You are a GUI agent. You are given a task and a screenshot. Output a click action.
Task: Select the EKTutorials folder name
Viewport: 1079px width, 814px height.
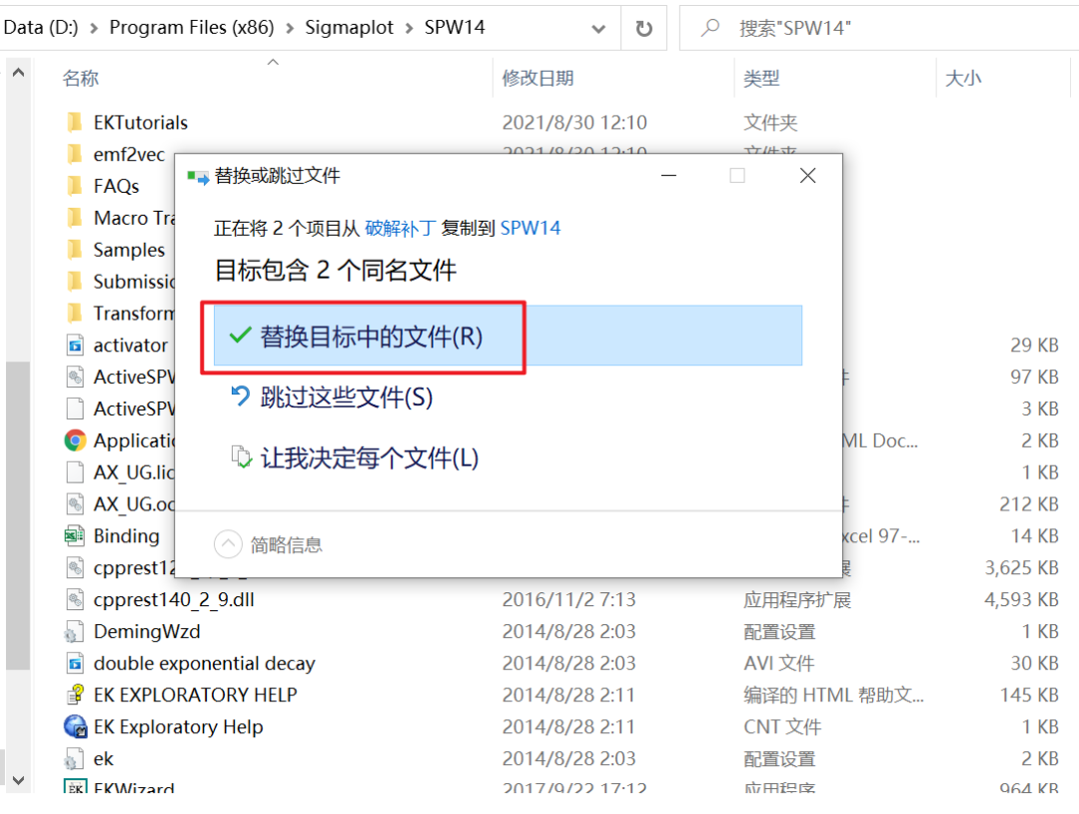pos(141,123)
